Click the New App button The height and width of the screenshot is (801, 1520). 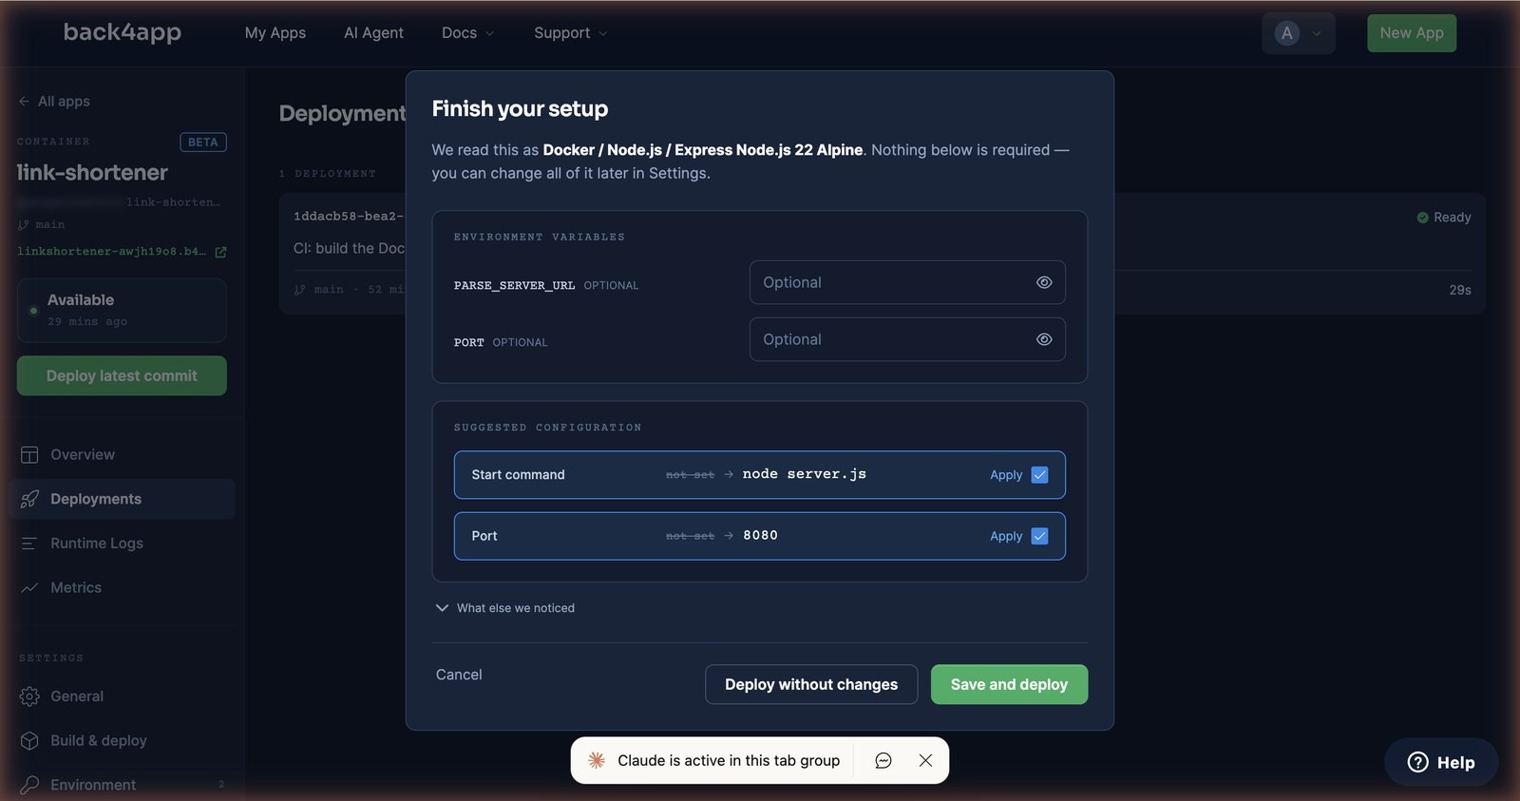(x=1412, y=33)
